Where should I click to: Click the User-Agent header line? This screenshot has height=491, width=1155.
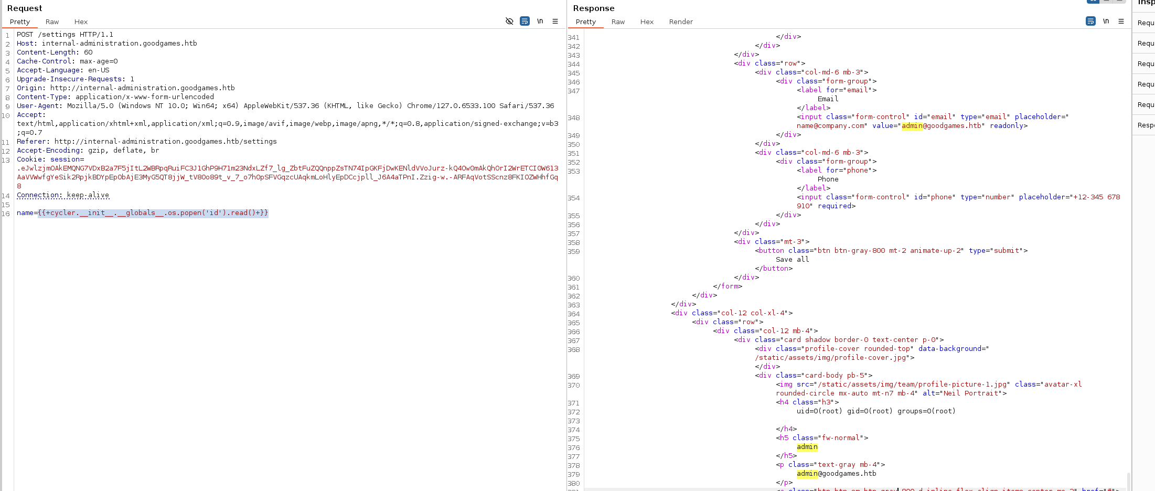[285, 106]
